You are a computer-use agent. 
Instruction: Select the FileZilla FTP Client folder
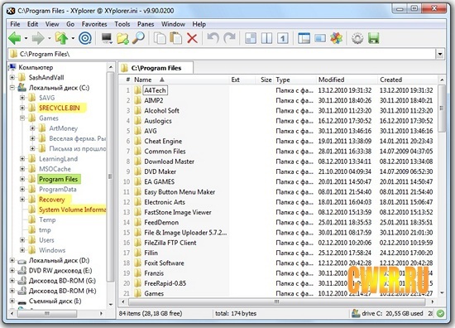tap(170, 243)
